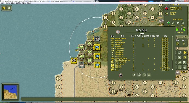This screenshot has height=103, width=189.
Task: Click scroll-down arrow of loss report list
Action: click(173, 70)
